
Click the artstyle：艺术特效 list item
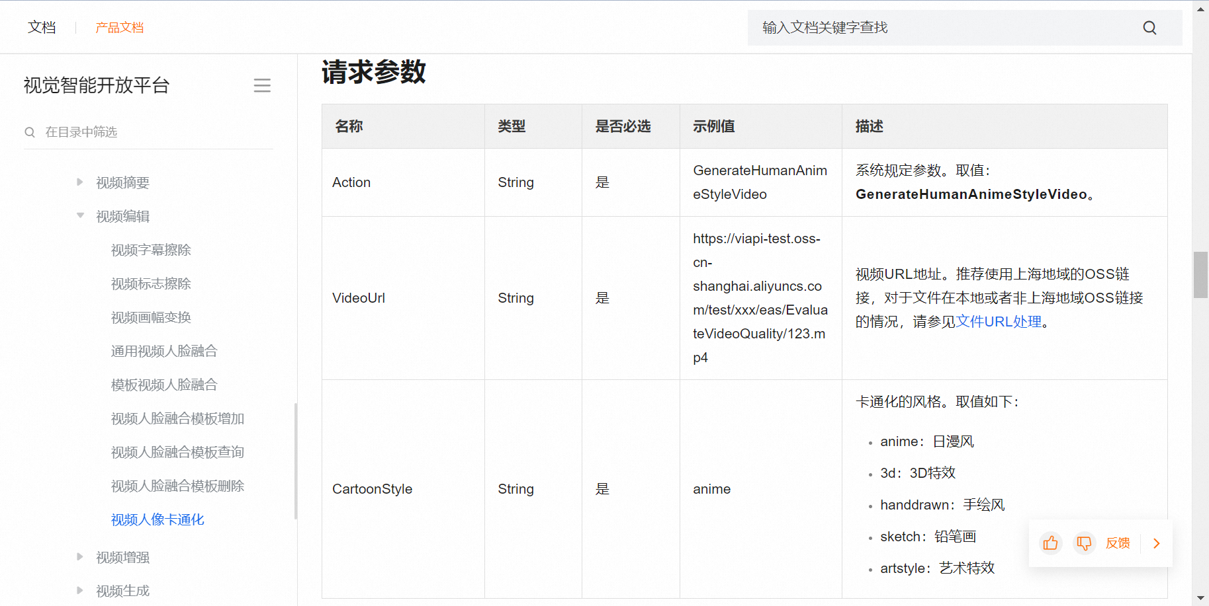click(937, 568)
